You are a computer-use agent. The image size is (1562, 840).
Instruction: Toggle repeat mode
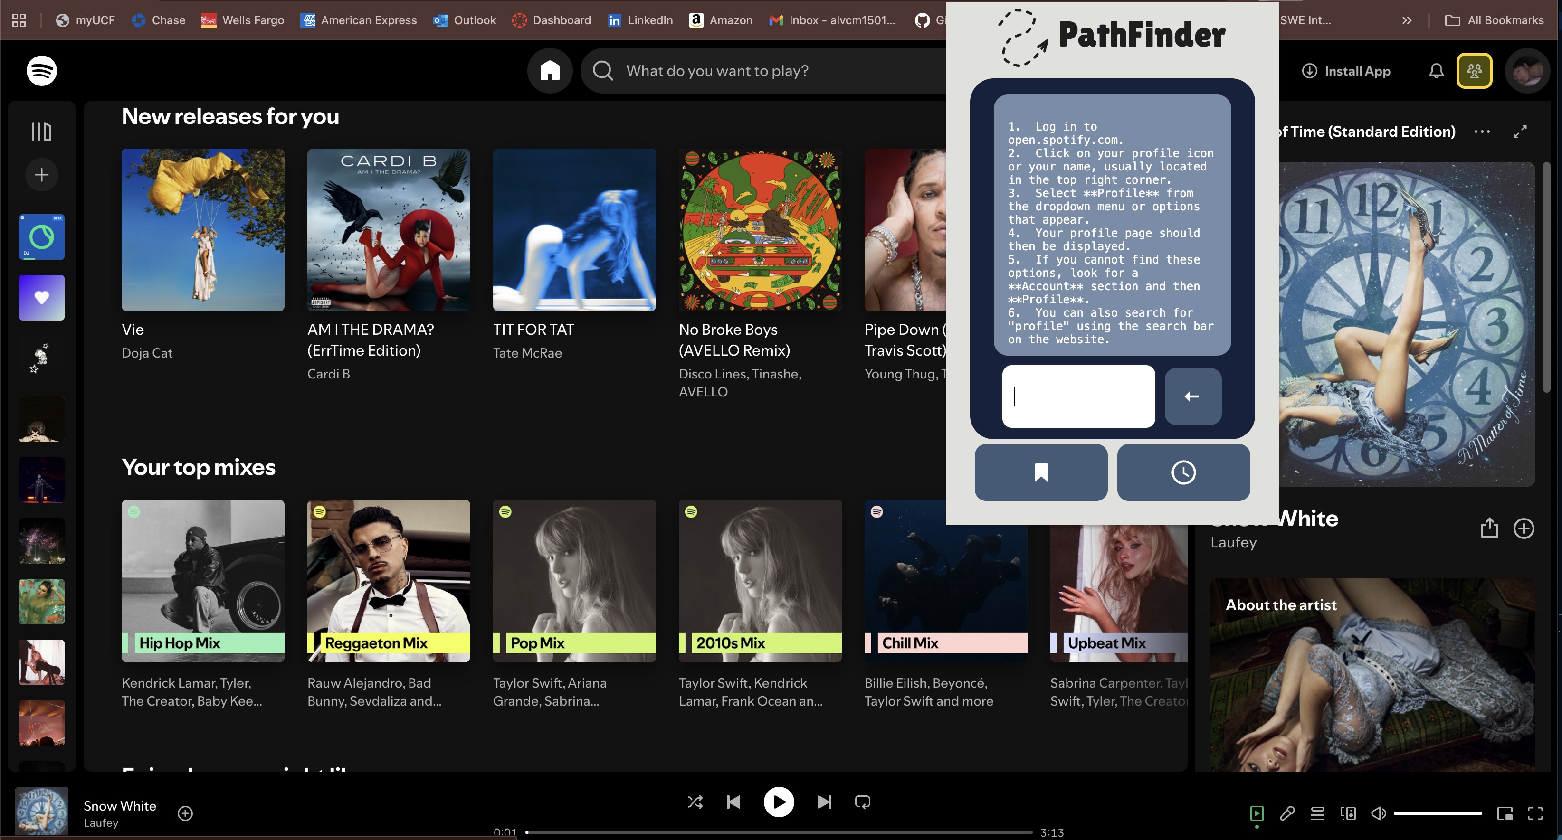click(x=862, y=802)
